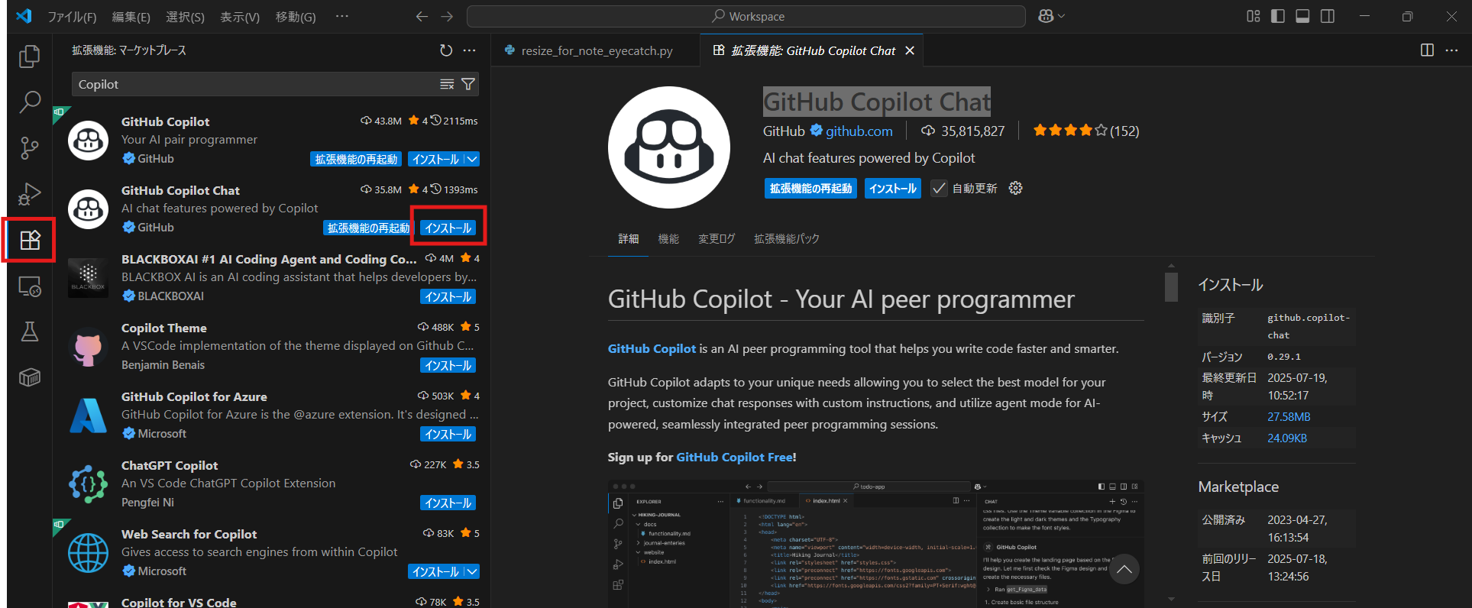The width and height of the screenshot is (1472, 608).
Task: Go forward in navigation history
Action: click(447, 16)
